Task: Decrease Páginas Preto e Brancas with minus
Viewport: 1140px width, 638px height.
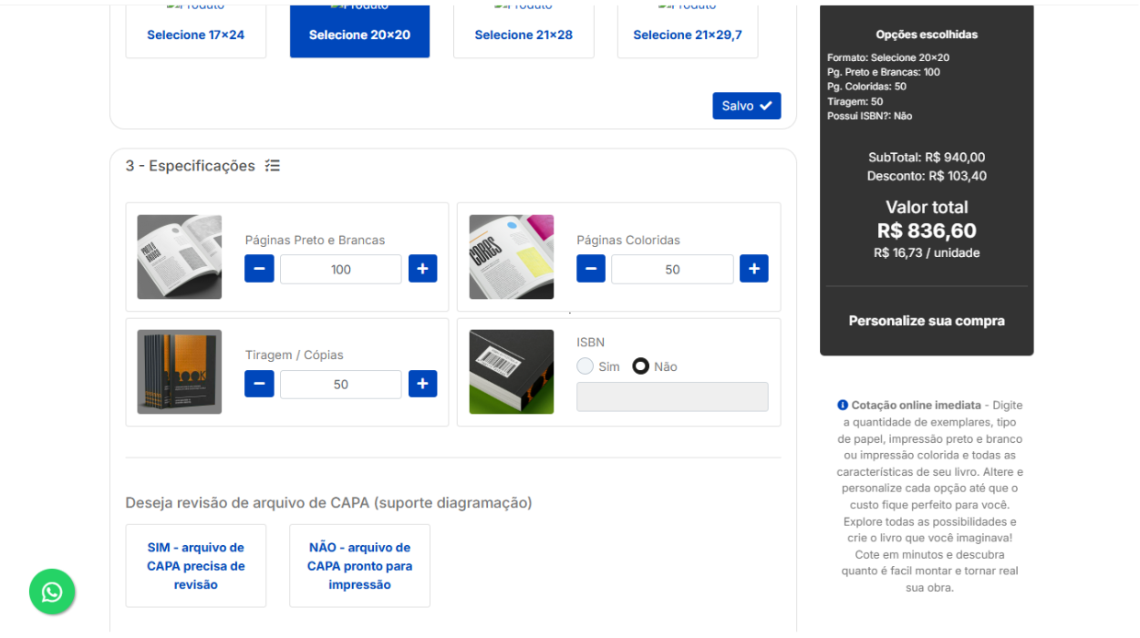Action: (259, 269)
